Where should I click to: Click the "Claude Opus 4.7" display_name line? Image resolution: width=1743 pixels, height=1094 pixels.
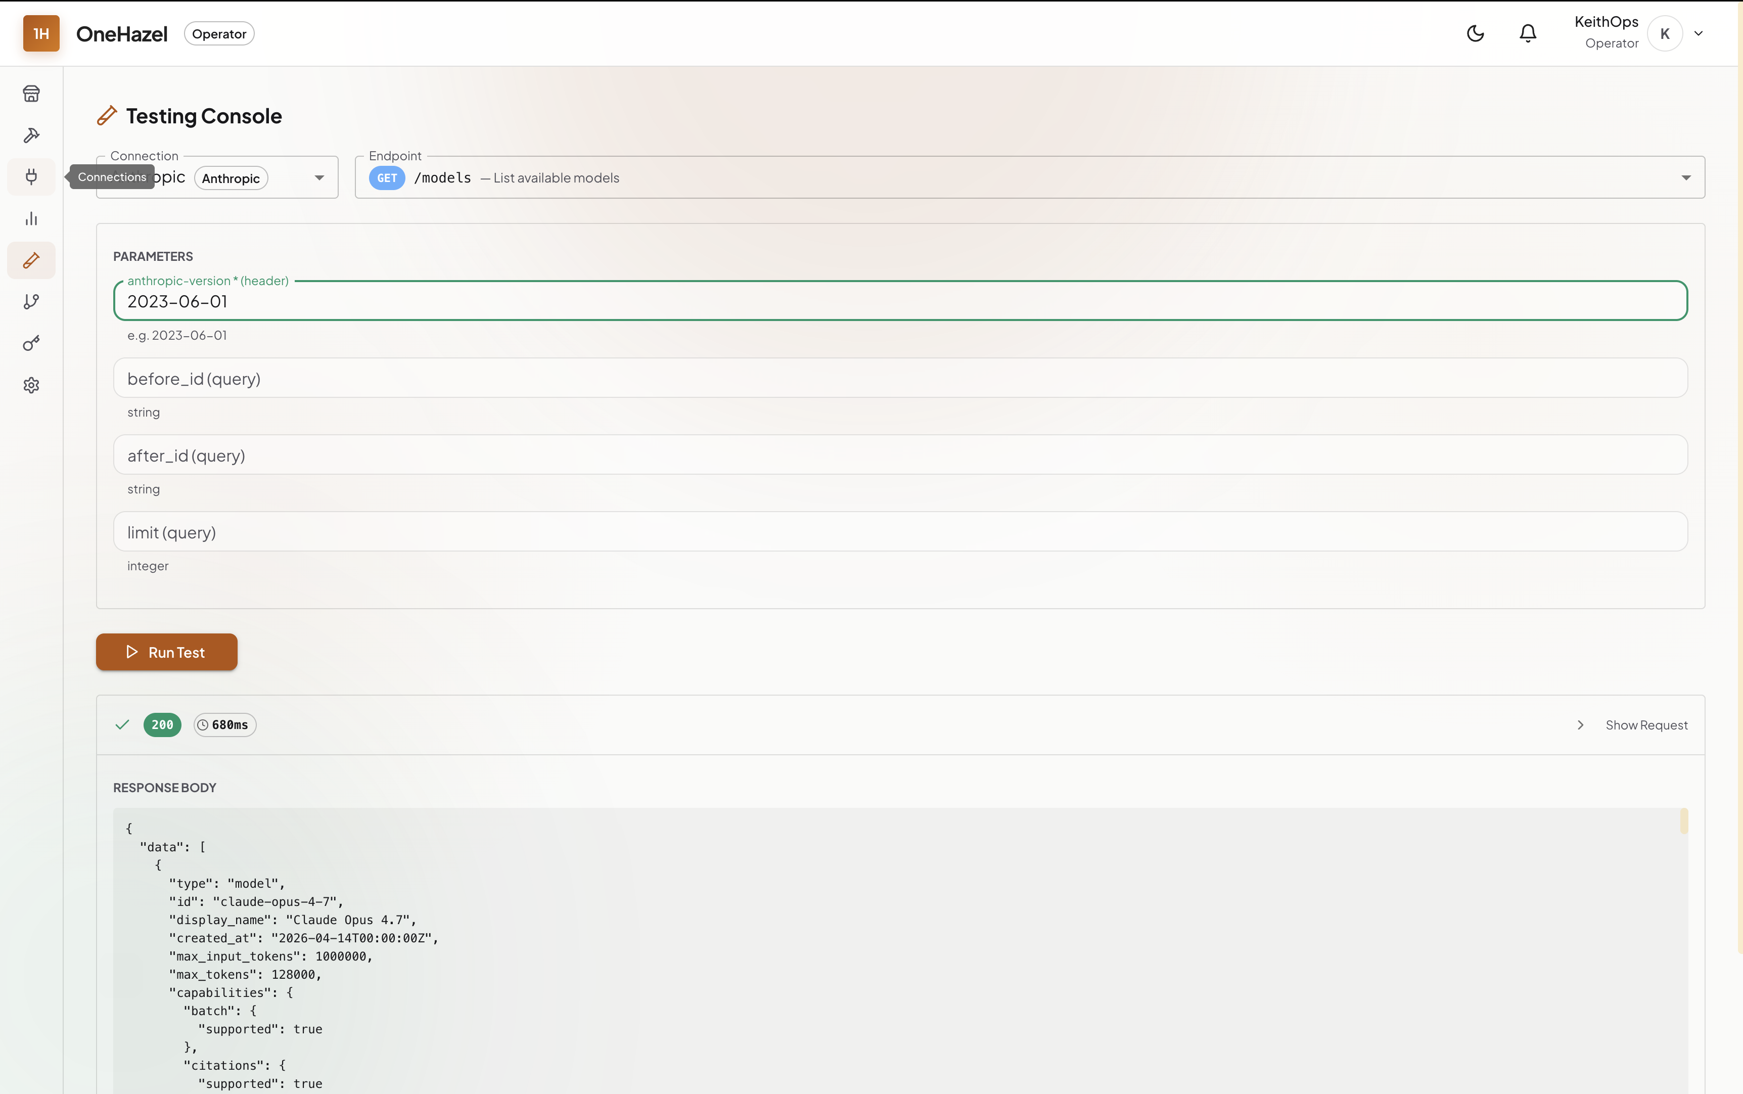coord(293,920)
